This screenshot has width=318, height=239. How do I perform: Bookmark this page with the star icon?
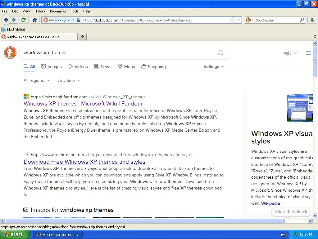coord(232,20)
